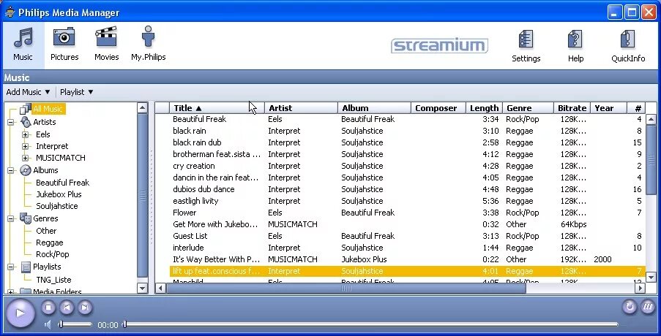Toggle repeat mode button
661x336 pixels.
[630, 307]
